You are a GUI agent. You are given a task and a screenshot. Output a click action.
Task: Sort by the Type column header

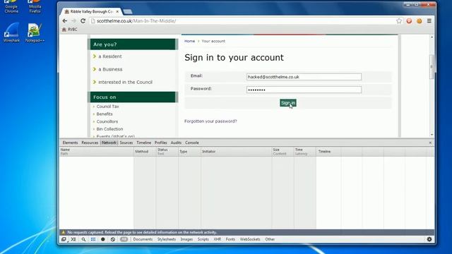(x=189, y=152)
